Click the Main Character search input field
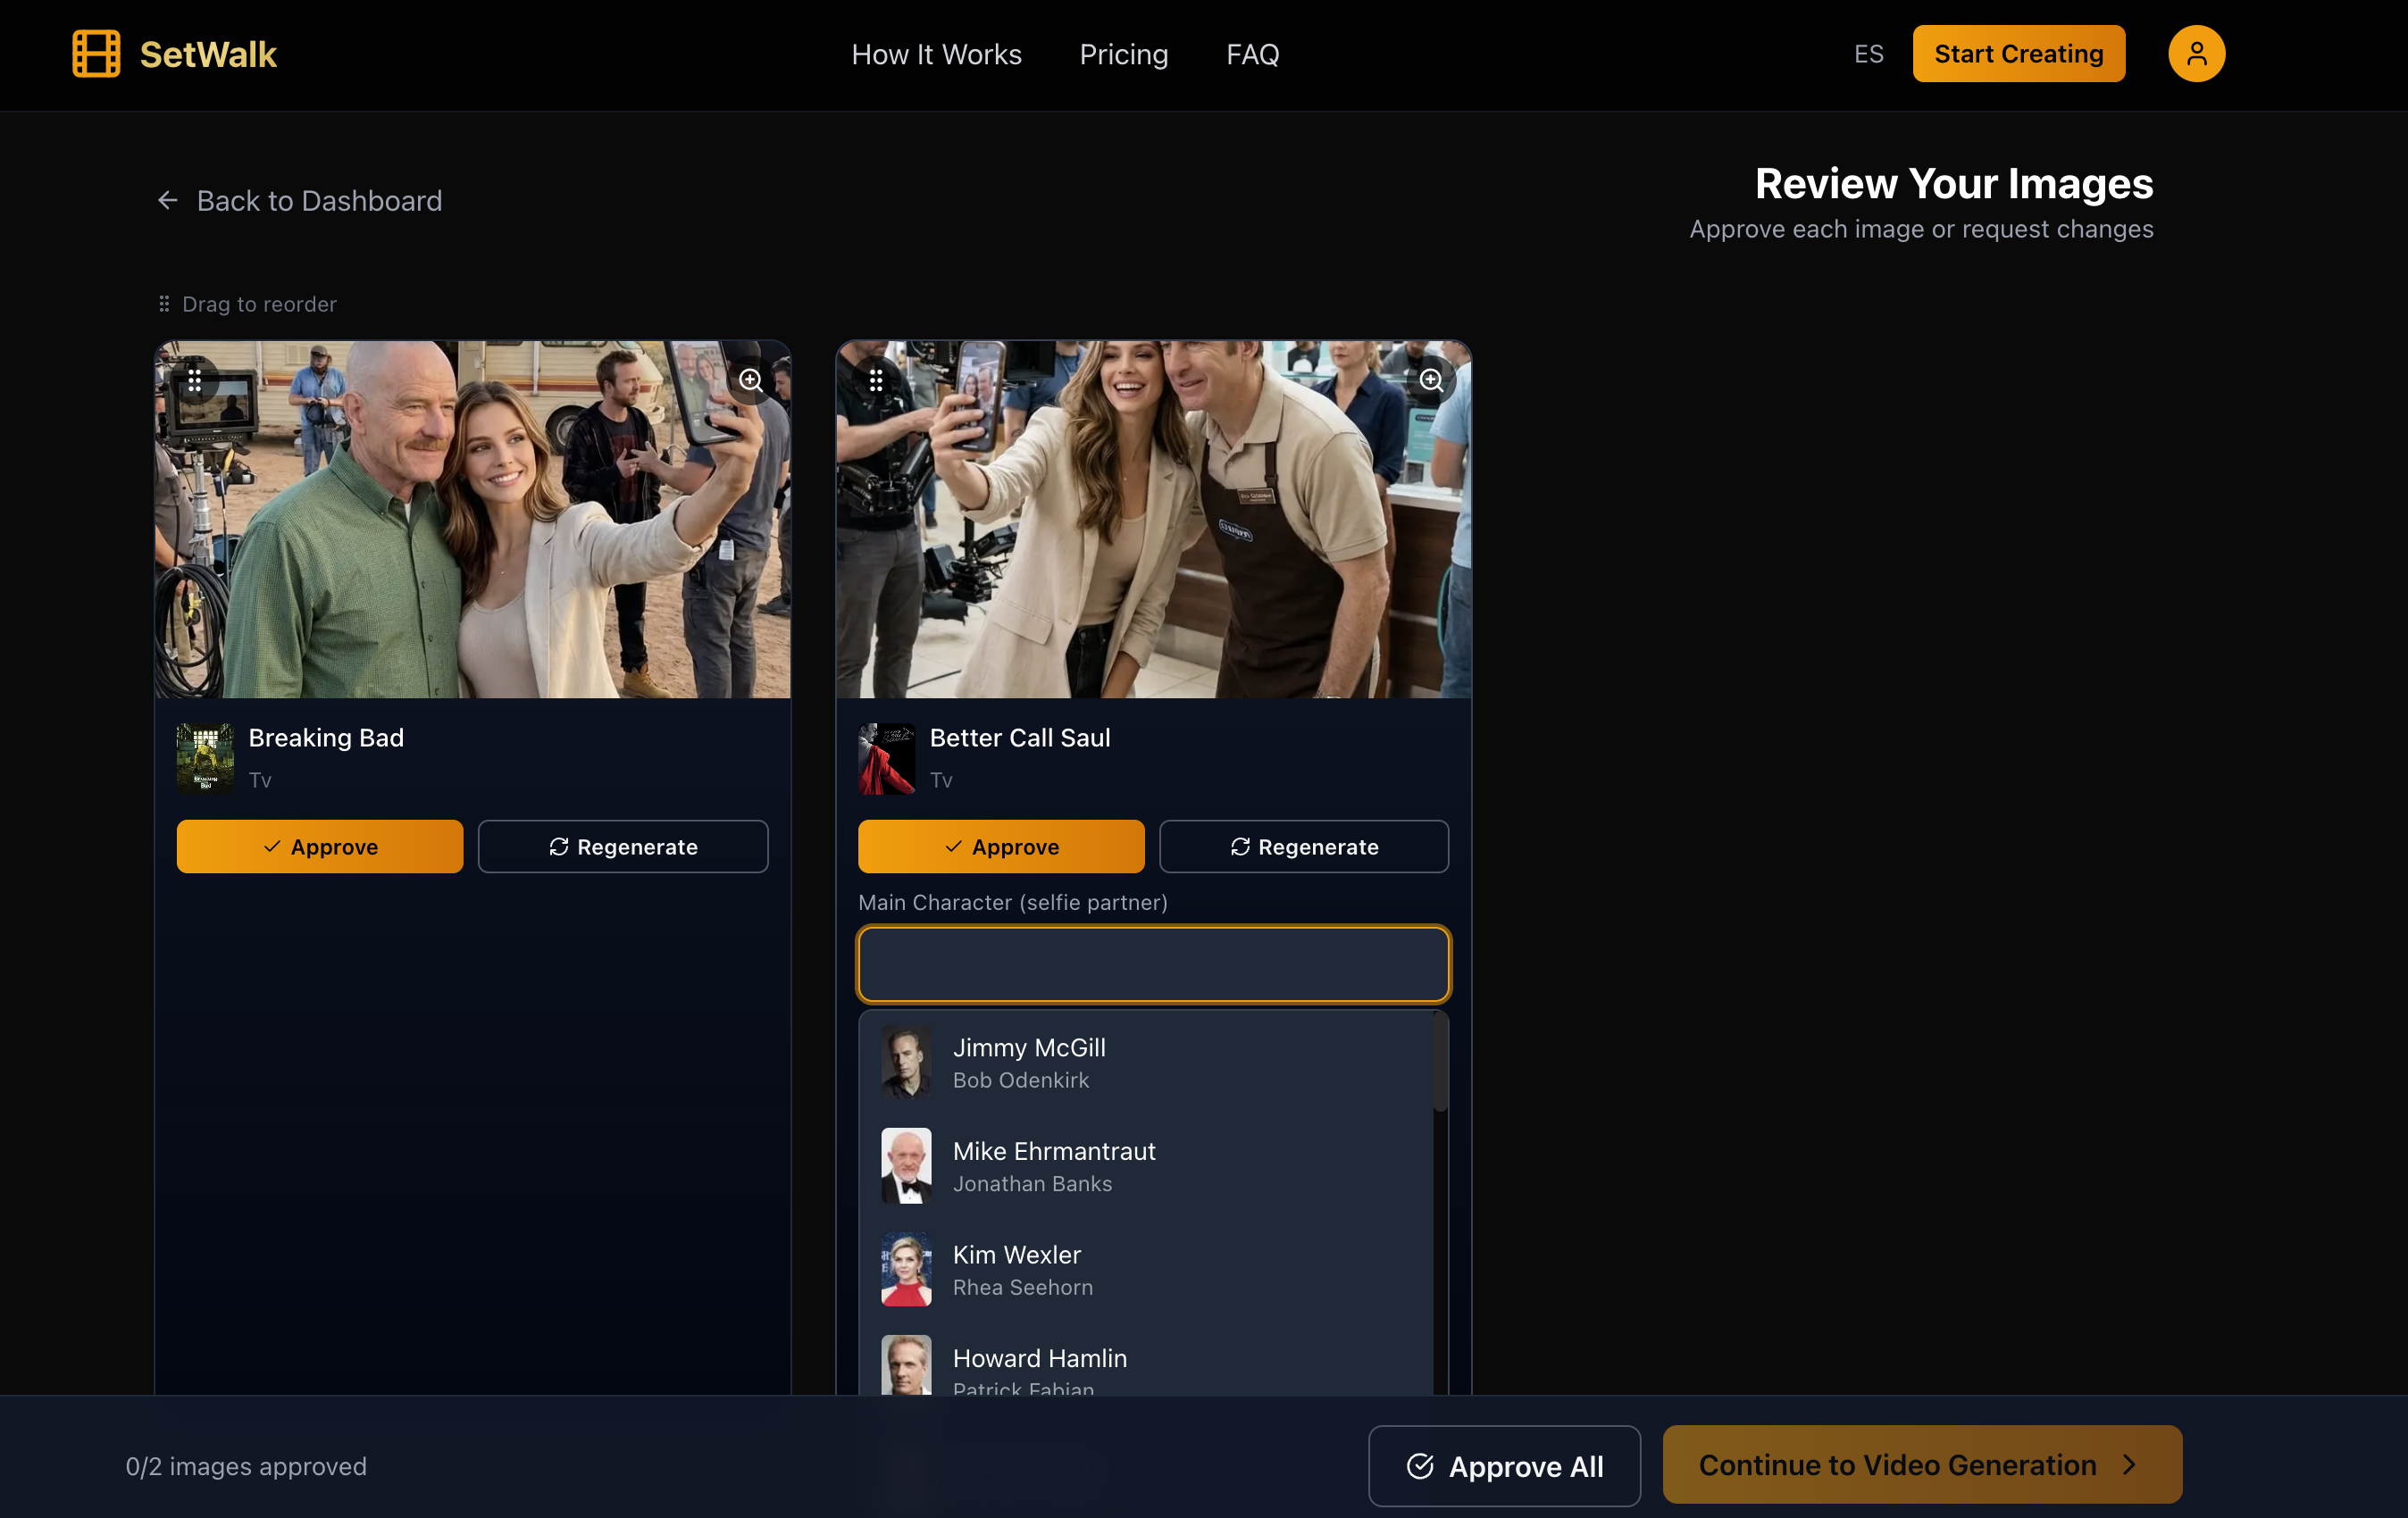This screenshot has width=2408, height=1518. [x=1153, y=964]
